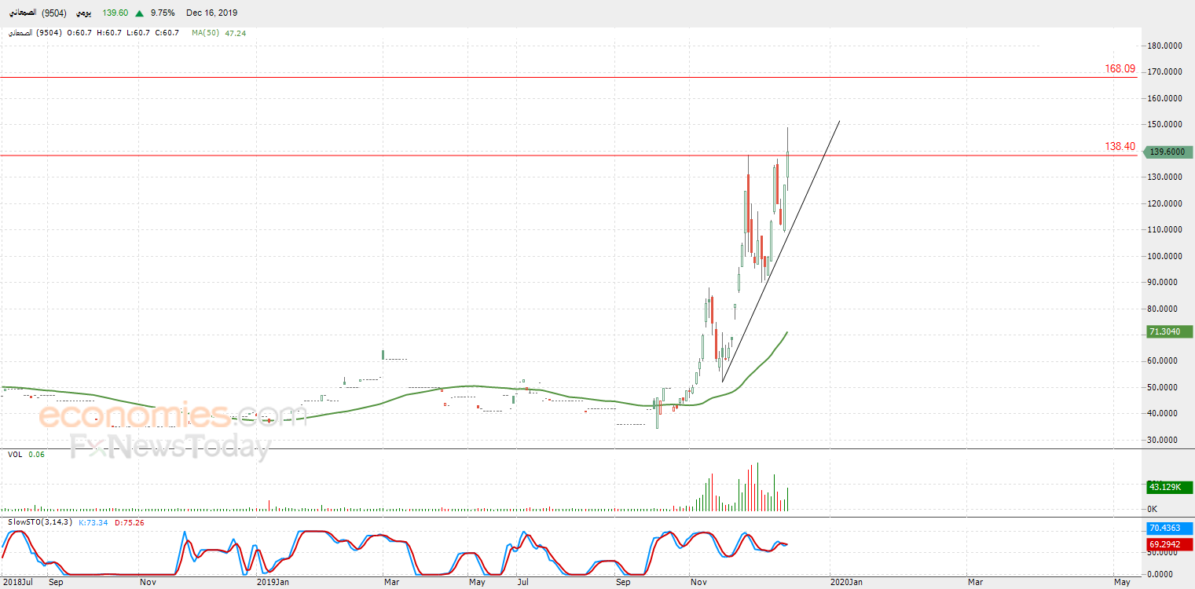Click the D:75.26 stochastic value

pos(128,522)
